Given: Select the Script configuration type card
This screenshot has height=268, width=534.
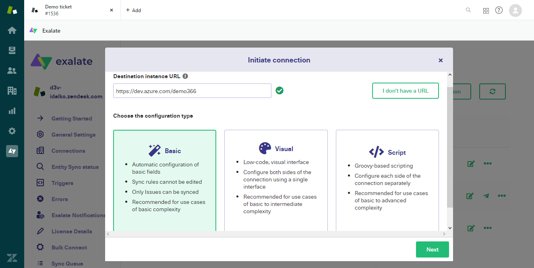Looking at the screenshot, I should click(x=387, y=181).
